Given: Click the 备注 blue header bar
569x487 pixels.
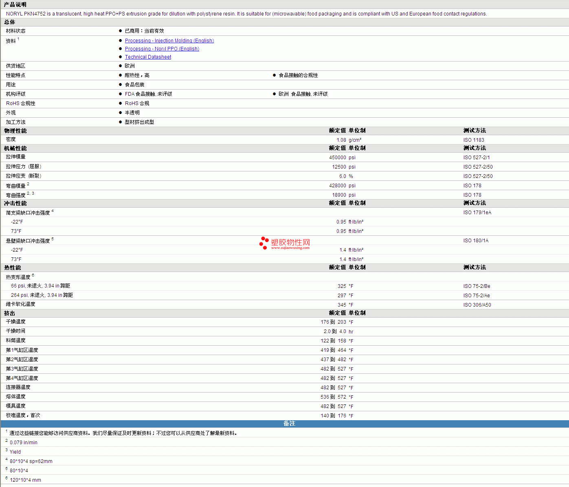Looking at the screenshot, I should 284,423.
